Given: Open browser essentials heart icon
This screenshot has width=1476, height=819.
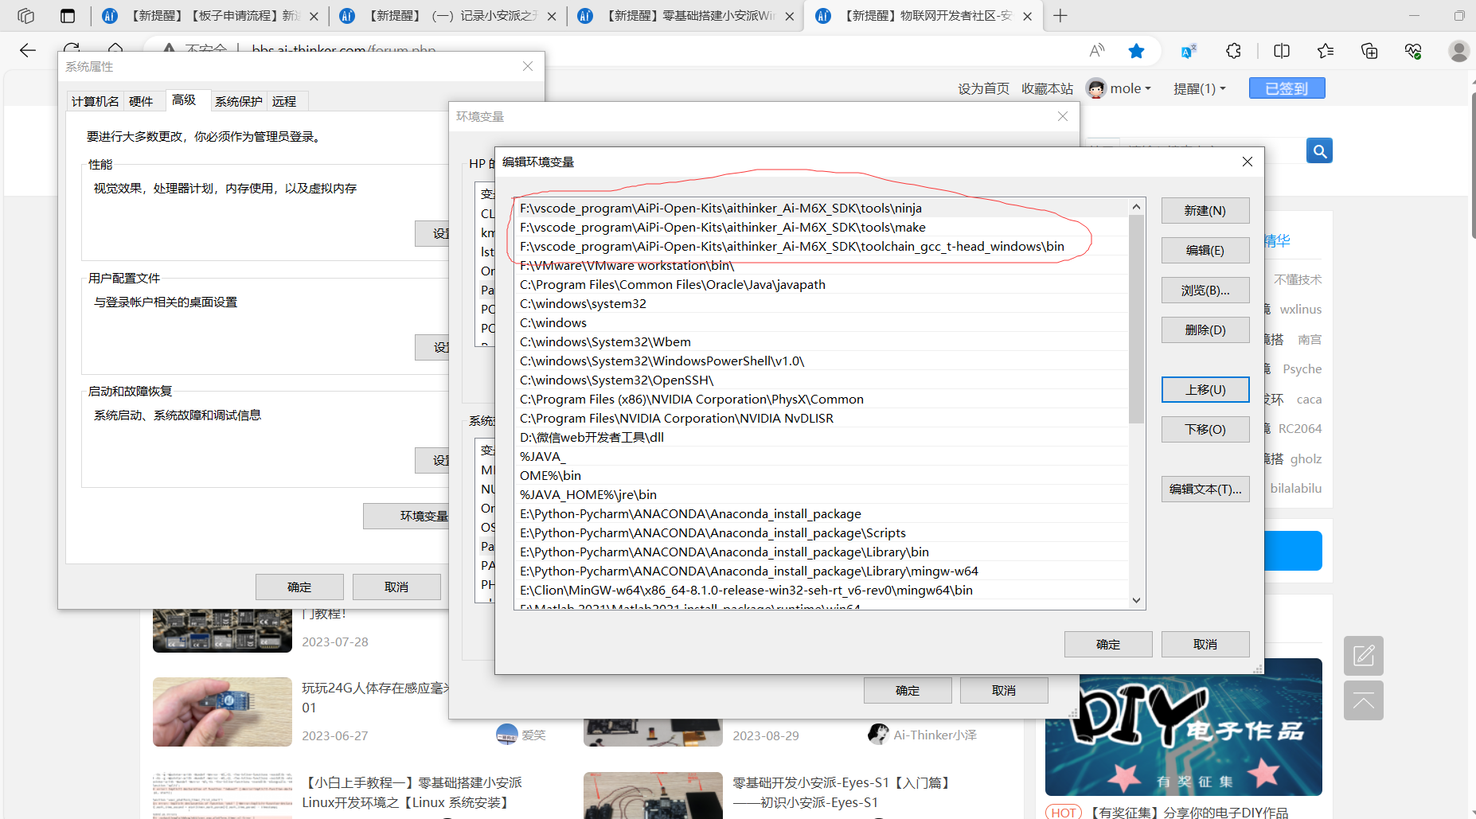Looking at the screenshot, I should pyautogui.click(x=1413, y=51).
